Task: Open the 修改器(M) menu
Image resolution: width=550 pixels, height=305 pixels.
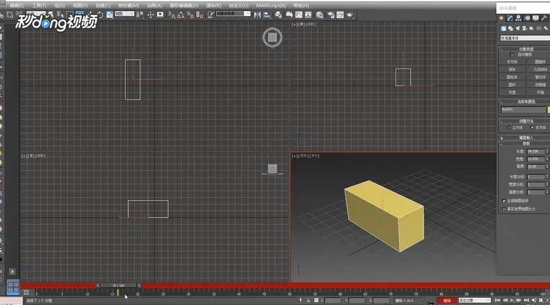Action: tap(129, 5)
